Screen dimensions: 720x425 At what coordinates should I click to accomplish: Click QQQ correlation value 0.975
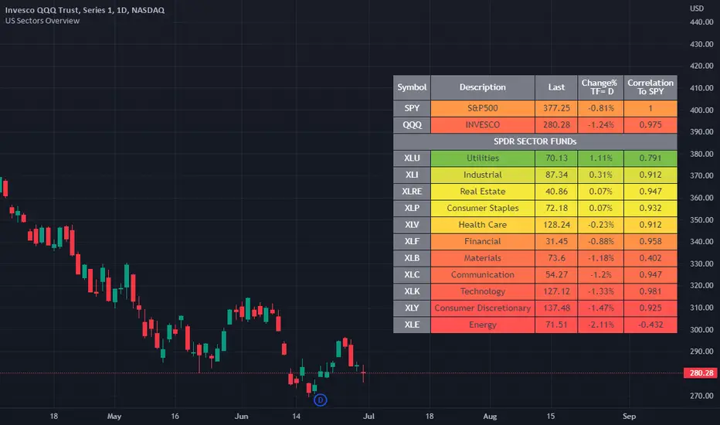650,125
